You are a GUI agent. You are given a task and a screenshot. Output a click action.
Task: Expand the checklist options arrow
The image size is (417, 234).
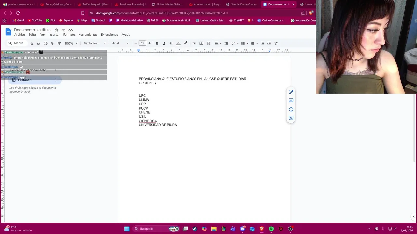[x=238, y=43]
